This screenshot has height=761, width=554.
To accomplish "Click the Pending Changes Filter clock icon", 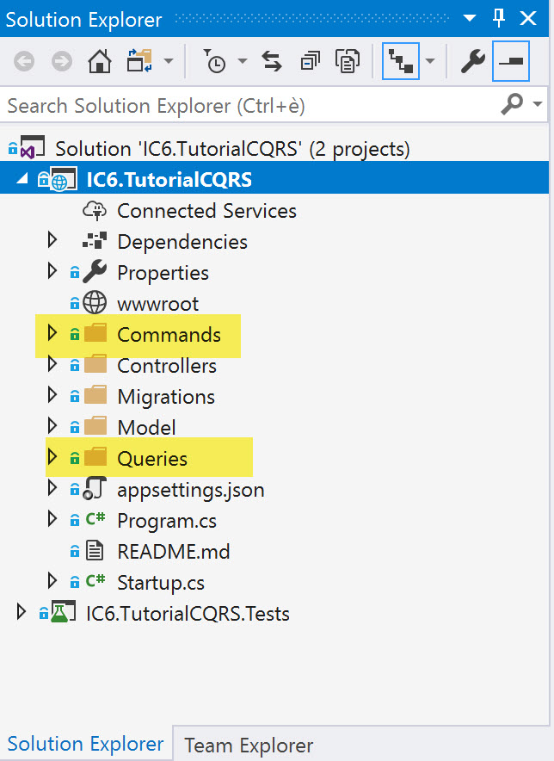I will pos(218,61).
